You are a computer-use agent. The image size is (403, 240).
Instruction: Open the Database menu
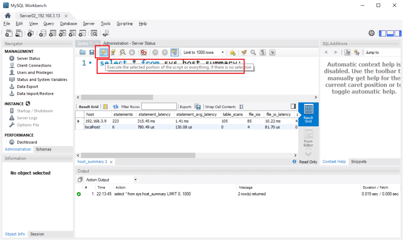[68, 24]
